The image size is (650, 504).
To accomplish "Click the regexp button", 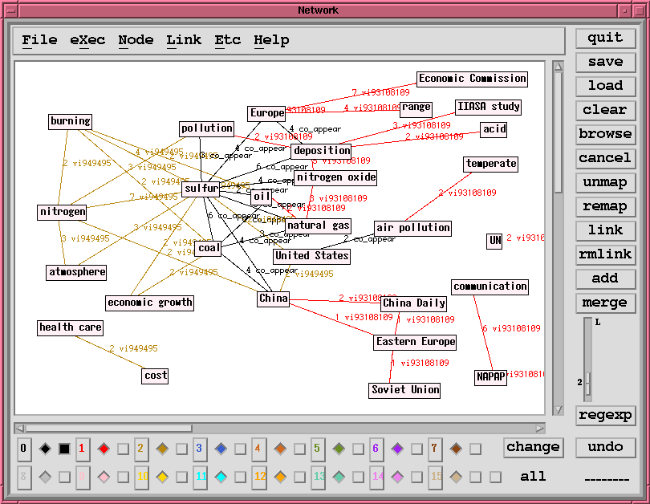I will [605, 416].
